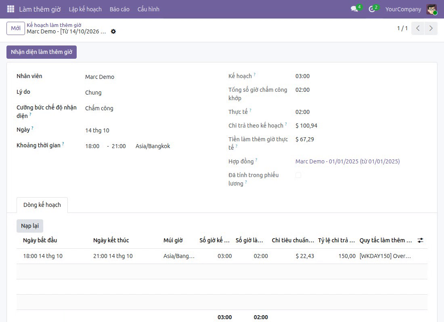Open the conversations chat icon
The width and height of the screenshot is (444, 322).
pyautogui.click(x=354, y=9)
